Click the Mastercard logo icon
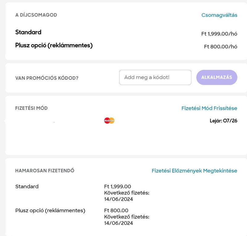The image size is (247, 236). tap(109, 121)
